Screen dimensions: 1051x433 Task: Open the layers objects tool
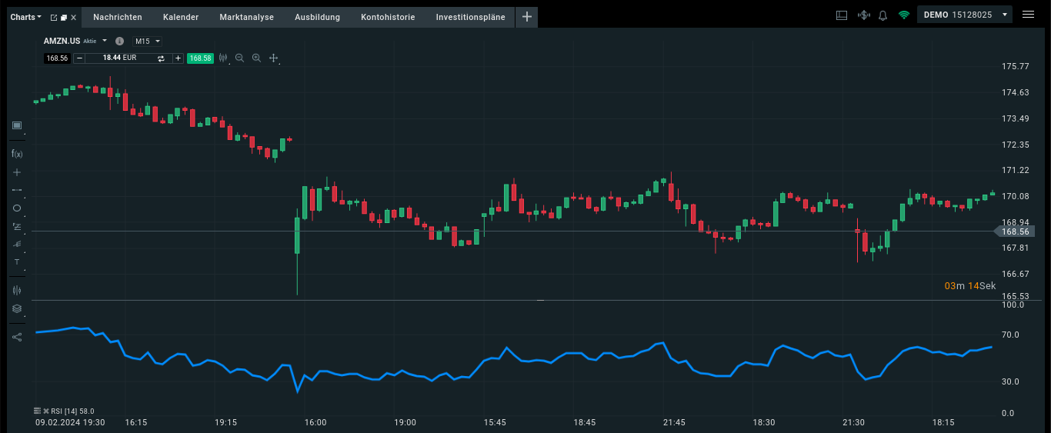tap(17, 308)
